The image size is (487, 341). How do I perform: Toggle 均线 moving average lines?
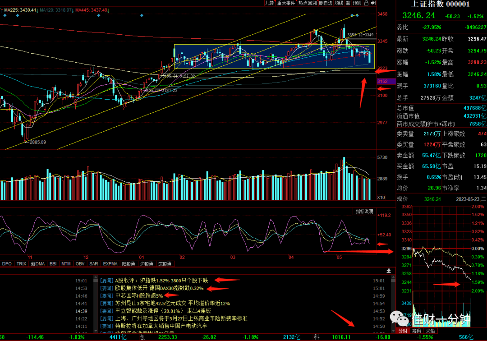[x=339, y=3]
